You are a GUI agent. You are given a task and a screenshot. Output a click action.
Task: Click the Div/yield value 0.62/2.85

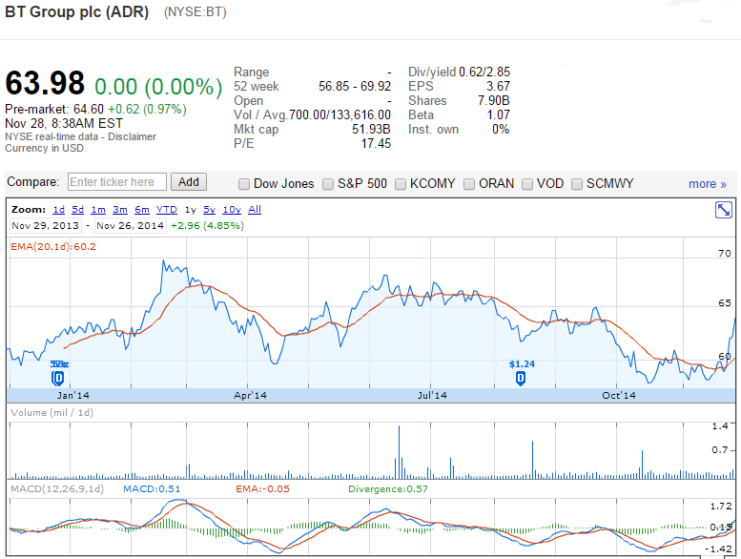[x=484, y=72]
